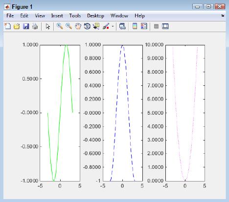229x202 pixels.
Task: Click the MATLAB logo in the title bar
Action: pyautogui.click(x=7, y=7)
